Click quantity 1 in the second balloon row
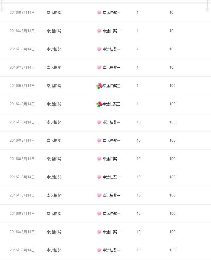211x260 pixels. (x=138, y=104)
